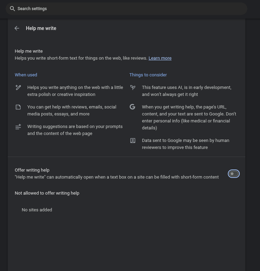The width and height of the screenshot is (260, 271).
Task: Click the 'This feature uses AI' notice text
Action: coord(186,91)
